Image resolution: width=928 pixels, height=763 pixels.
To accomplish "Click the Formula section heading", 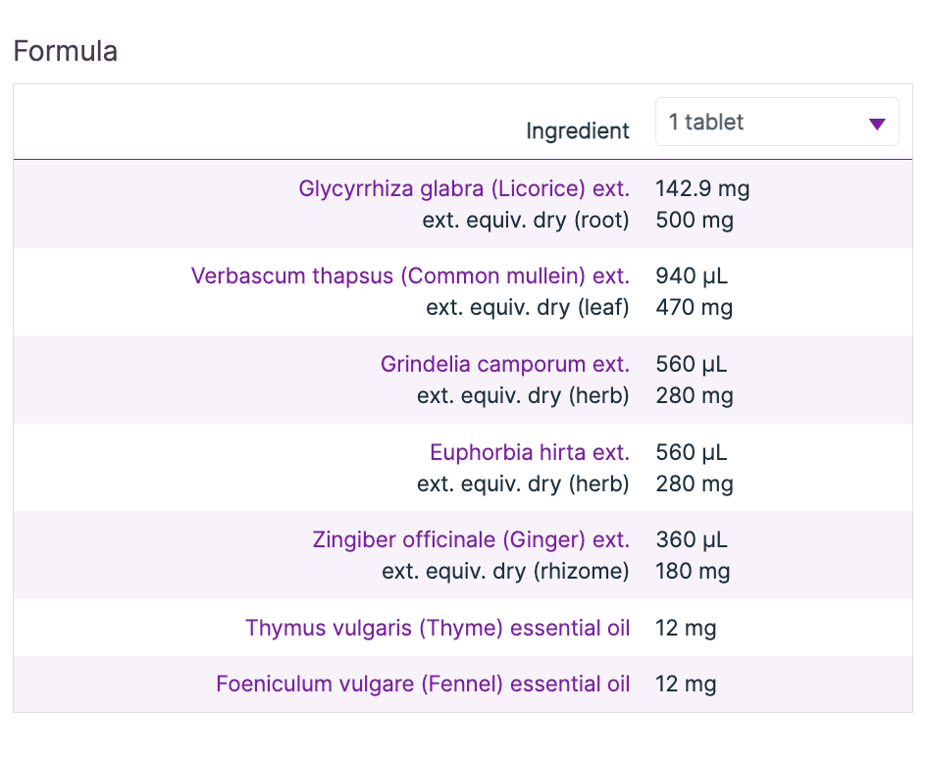I will click(x=66, y=51).
